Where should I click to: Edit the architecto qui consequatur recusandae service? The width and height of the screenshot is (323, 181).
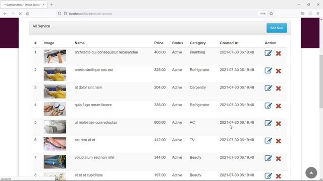tap(268, 53)
